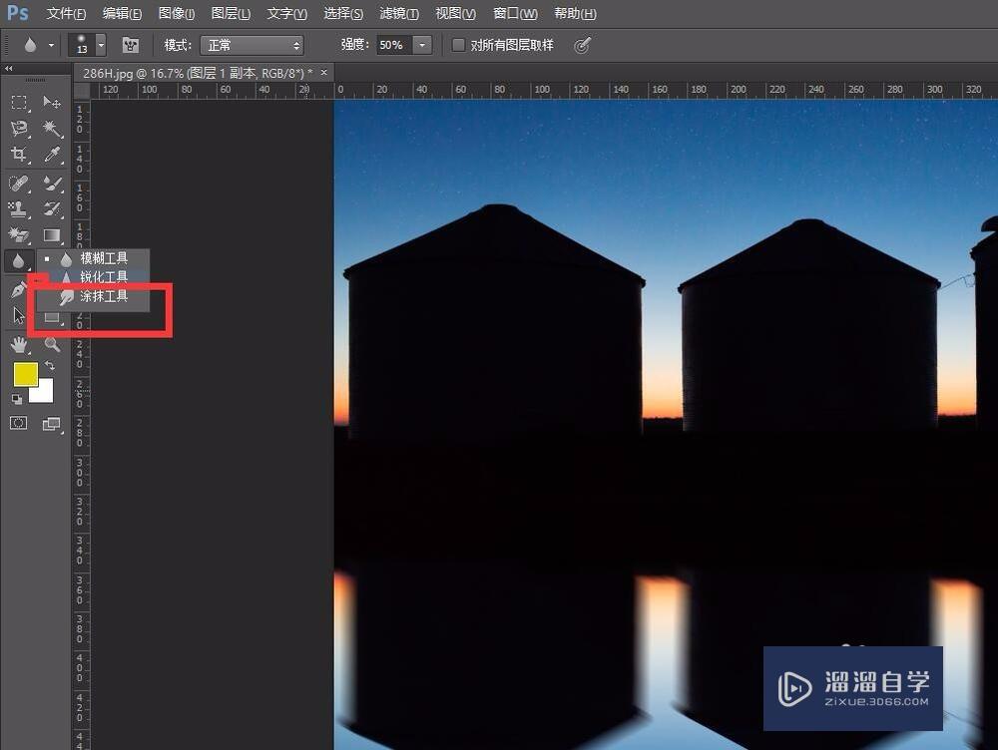Select the History Brush tool
This screenshot has height=750, width=998.
pyautogui.click(x=52, y=209)
